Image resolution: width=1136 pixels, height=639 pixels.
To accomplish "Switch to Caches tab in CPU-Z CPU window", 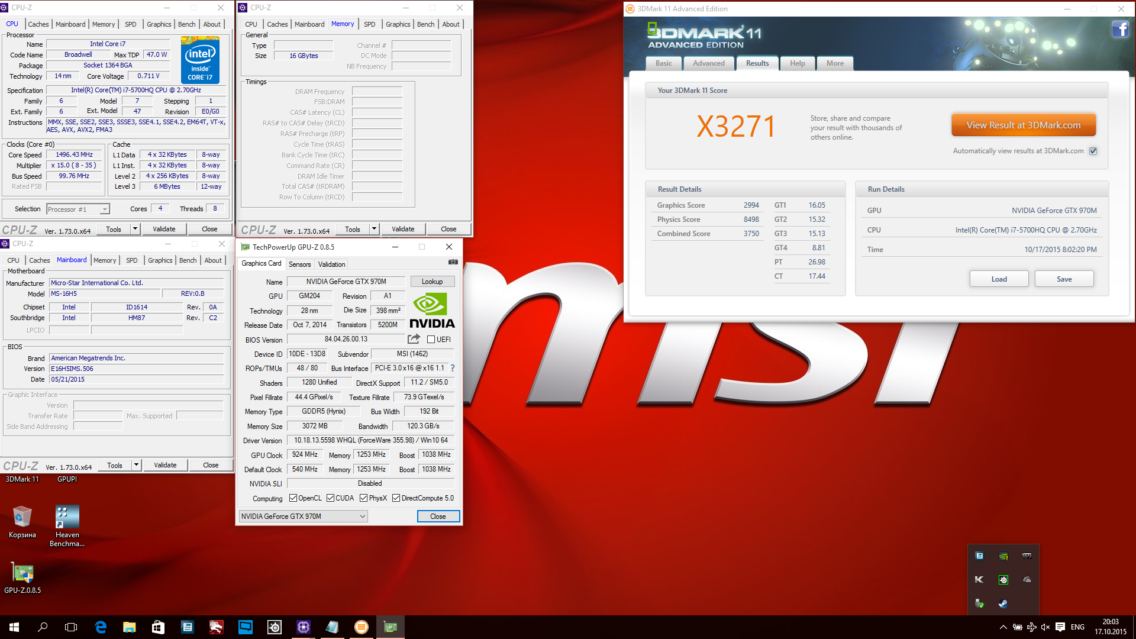I will point(38,24).
